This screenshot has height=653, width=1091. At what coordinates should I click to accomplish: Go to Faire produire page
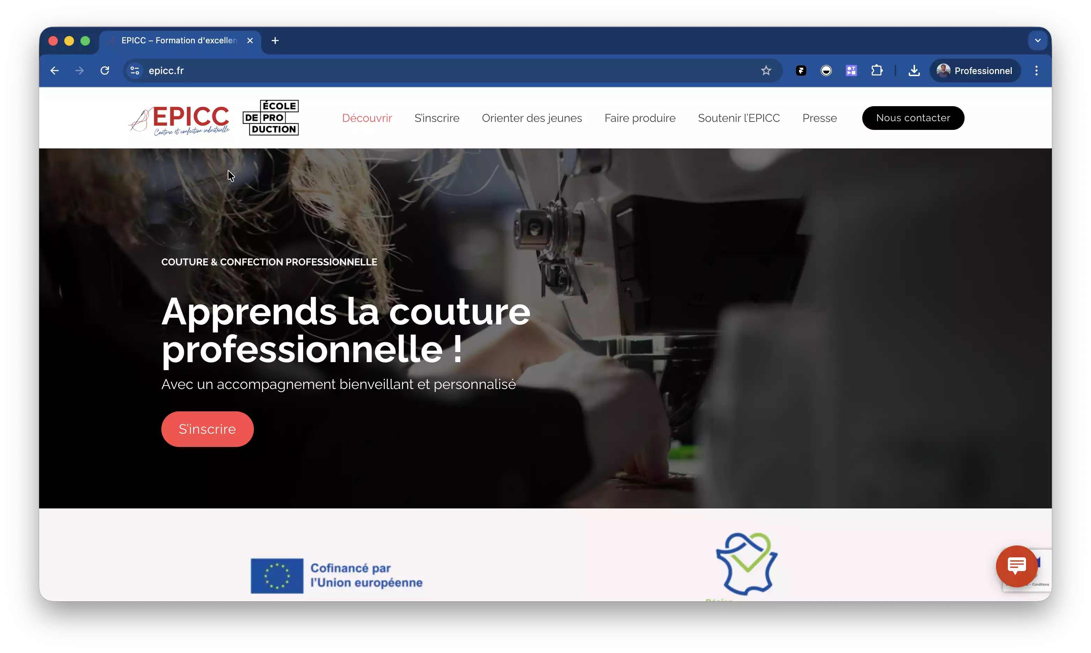click(x=639, y=118)
